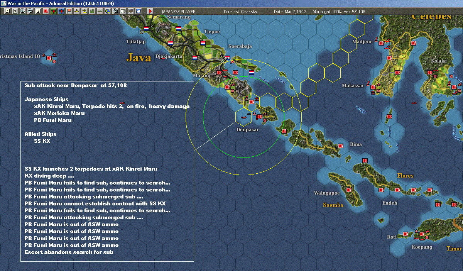
Task: Select the Dutch flag marker at Semarang
Action: (179, 29)
